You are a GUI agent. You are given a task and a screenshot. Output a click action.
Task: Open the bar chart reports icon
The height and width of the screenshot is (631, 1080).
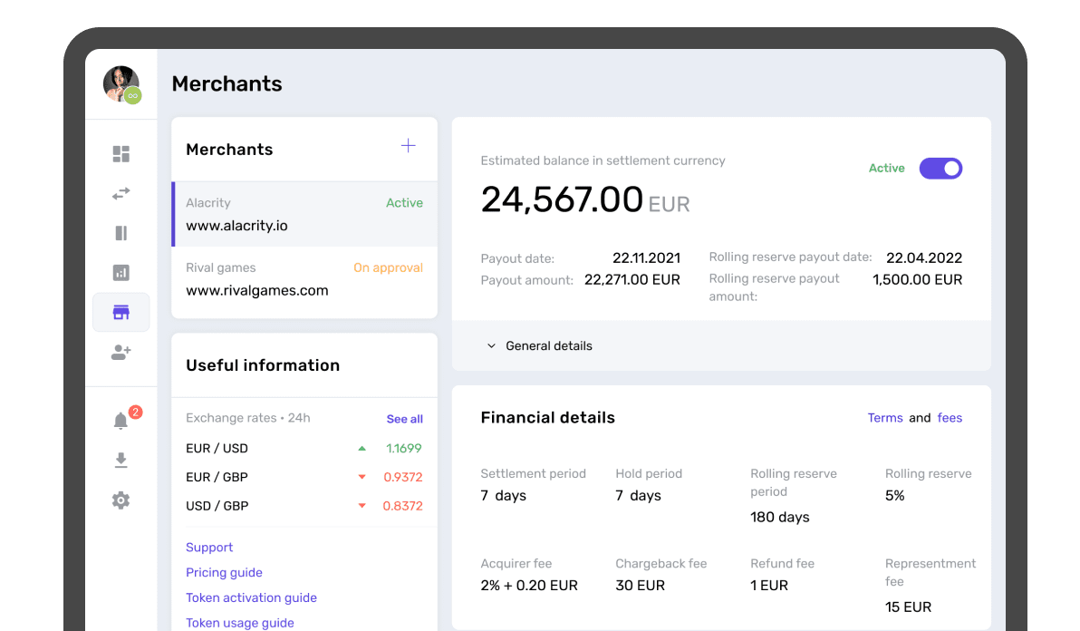121,273
